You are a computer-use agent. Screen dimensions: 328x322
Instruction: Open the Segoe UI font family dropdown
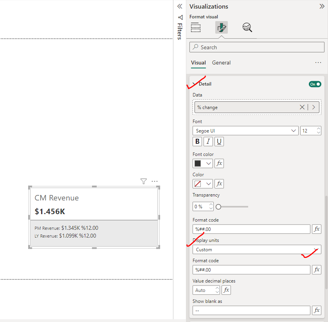(245, 131)
